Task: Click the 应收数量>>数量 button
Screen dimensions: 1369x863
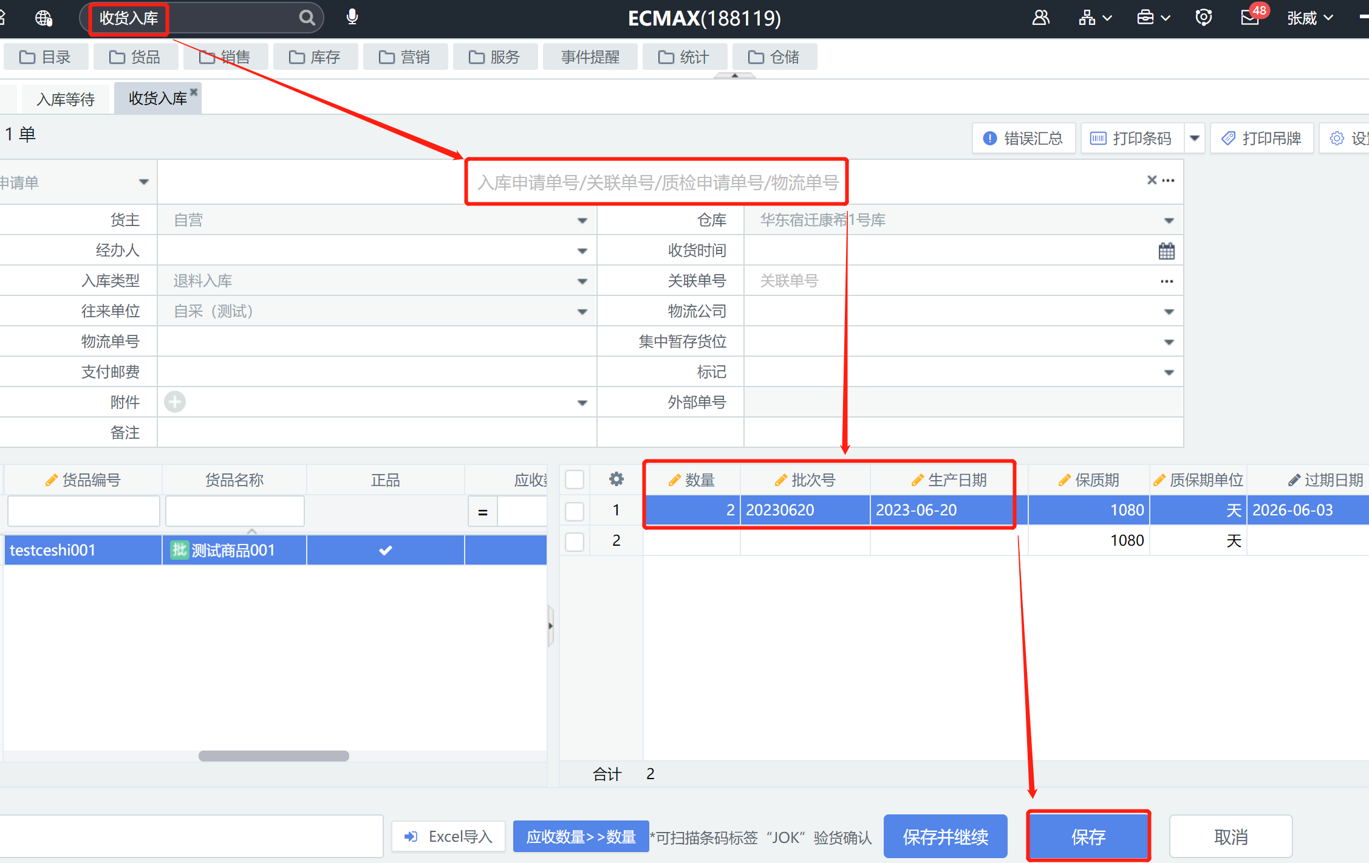Action: pyautogui.click(x=581, y=836)
